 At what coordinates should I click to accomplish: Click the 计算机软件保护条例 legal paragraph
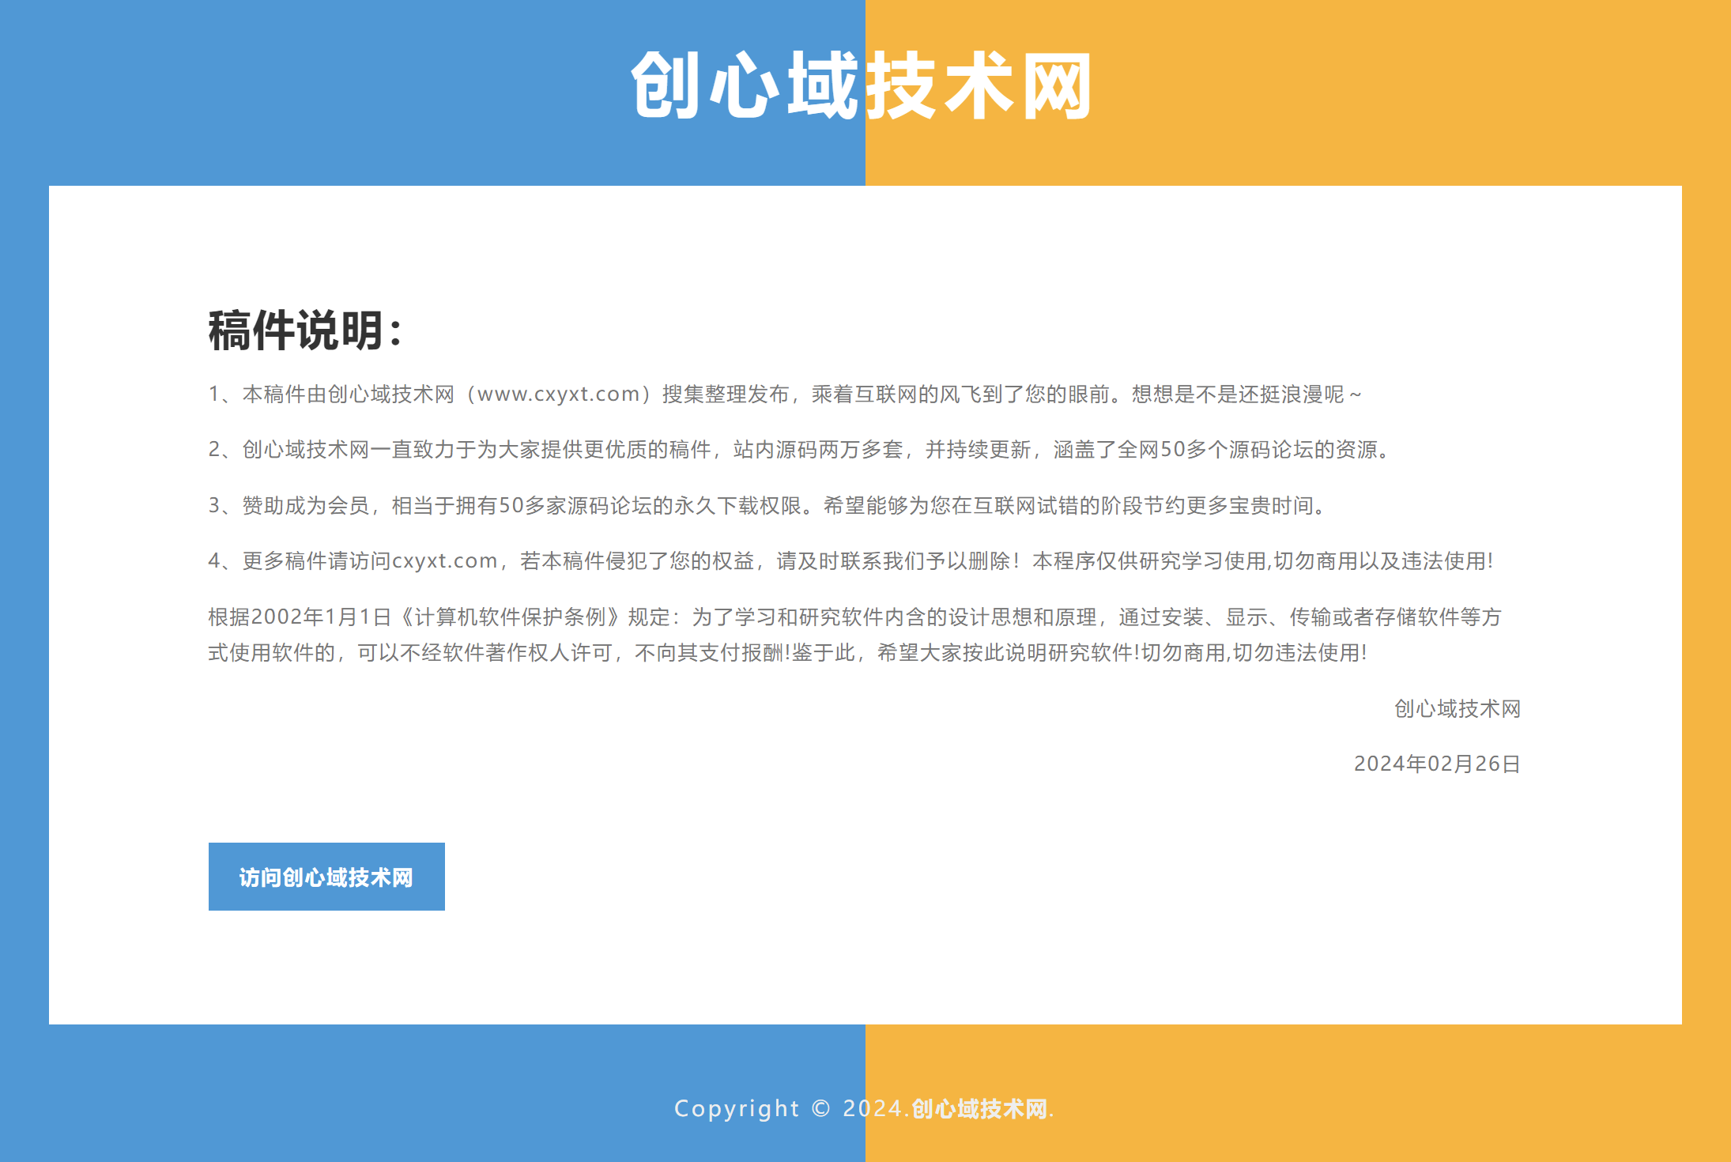coord(854,635)
